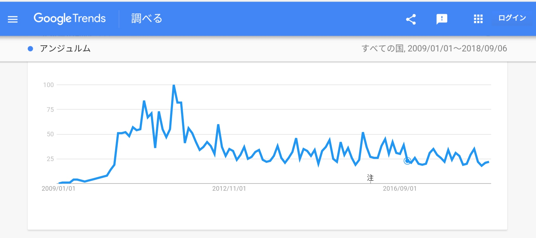Click the highlighted circle point on line
536x238 pixels.
point(408,161)
